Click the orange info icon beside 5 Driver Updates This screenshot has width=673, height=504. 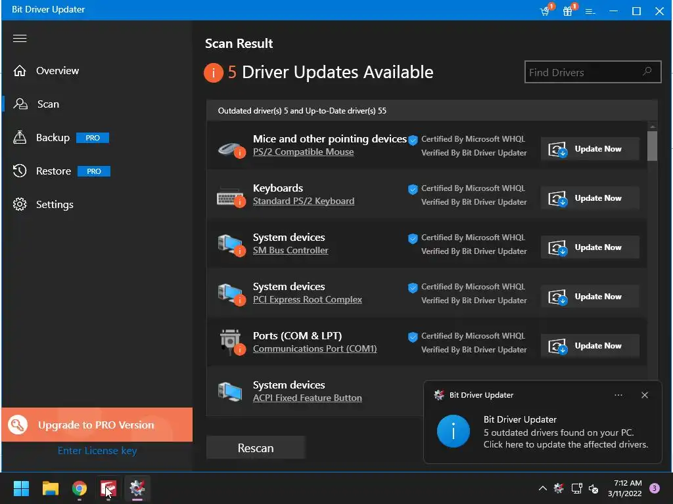point(214,72)
